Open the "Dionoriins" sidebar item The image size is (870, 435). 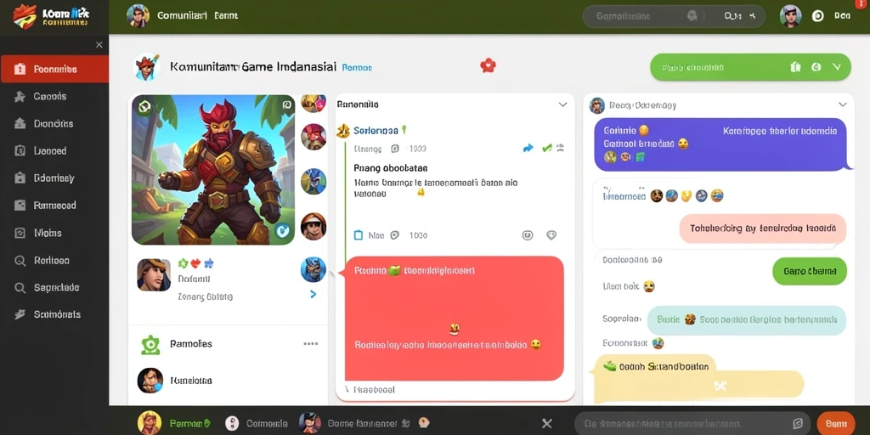pyautogui.click(x=54, y=124)
